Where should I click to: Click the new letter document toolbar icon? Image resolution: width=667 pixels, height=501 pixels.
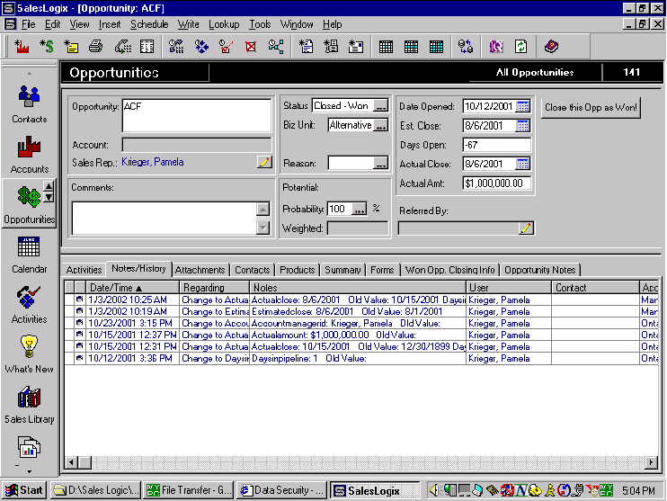tap(306, 47)
